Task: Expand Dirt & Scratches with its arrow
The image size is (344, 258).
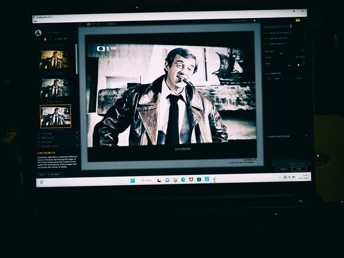Action: coord(265,38)
